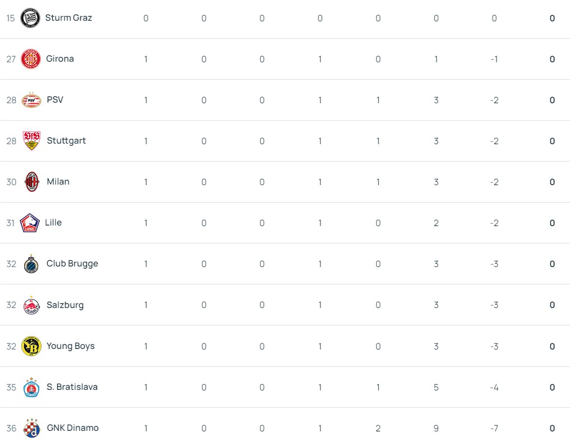
Task: Click GNK Dinamo's goal difference of -7
Action: (x=494, y=429)
